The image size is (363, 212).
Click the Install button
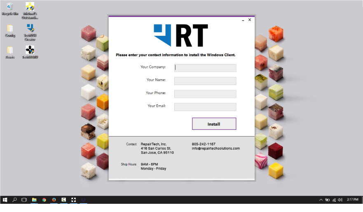click(214, 124)
